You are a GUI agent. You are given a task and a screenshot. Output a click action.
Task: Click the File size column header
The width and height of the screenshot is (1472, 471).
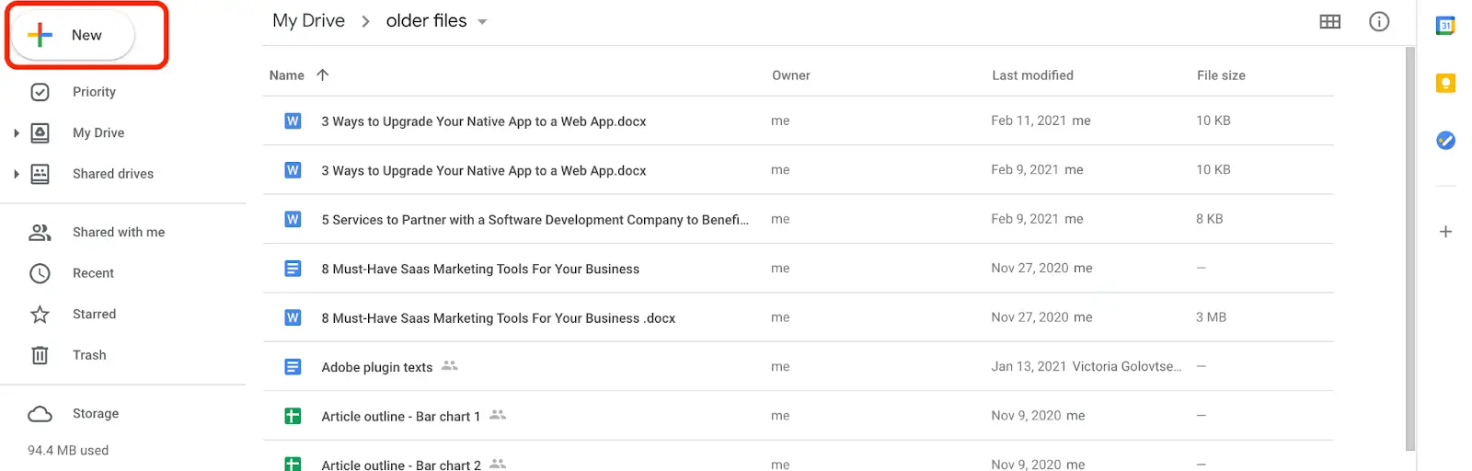coord(1221,75)
